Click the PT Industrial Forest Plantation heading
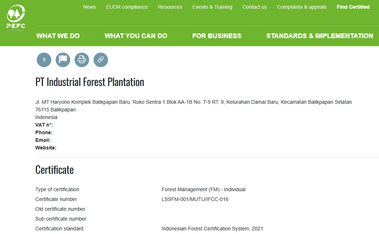The image size is (379, 234). [x=90, y=82]
